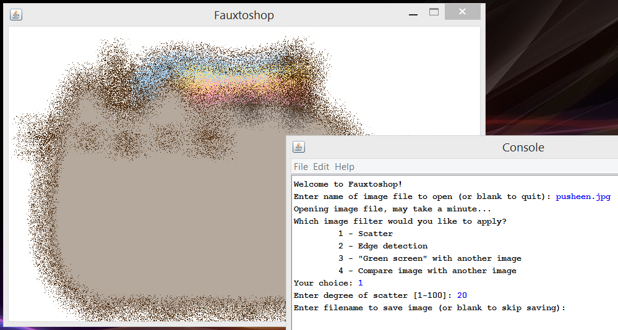This screenshot has height=330, width=618.
Task: Click the 'Which image filter would you like to apply?' line
Action: click(x=400, y=221)
